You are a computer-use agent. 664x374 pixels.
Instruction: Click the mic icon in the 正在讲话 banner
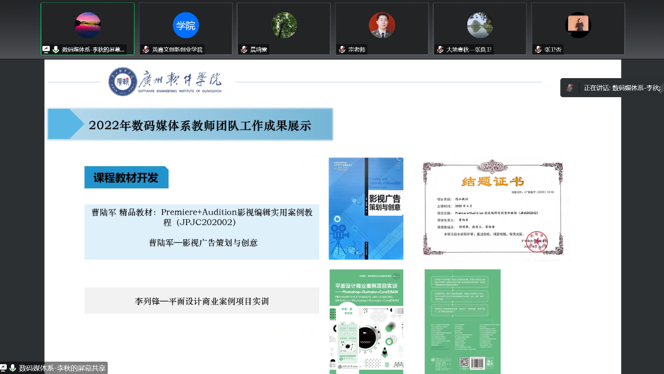(x=571, y=88)
